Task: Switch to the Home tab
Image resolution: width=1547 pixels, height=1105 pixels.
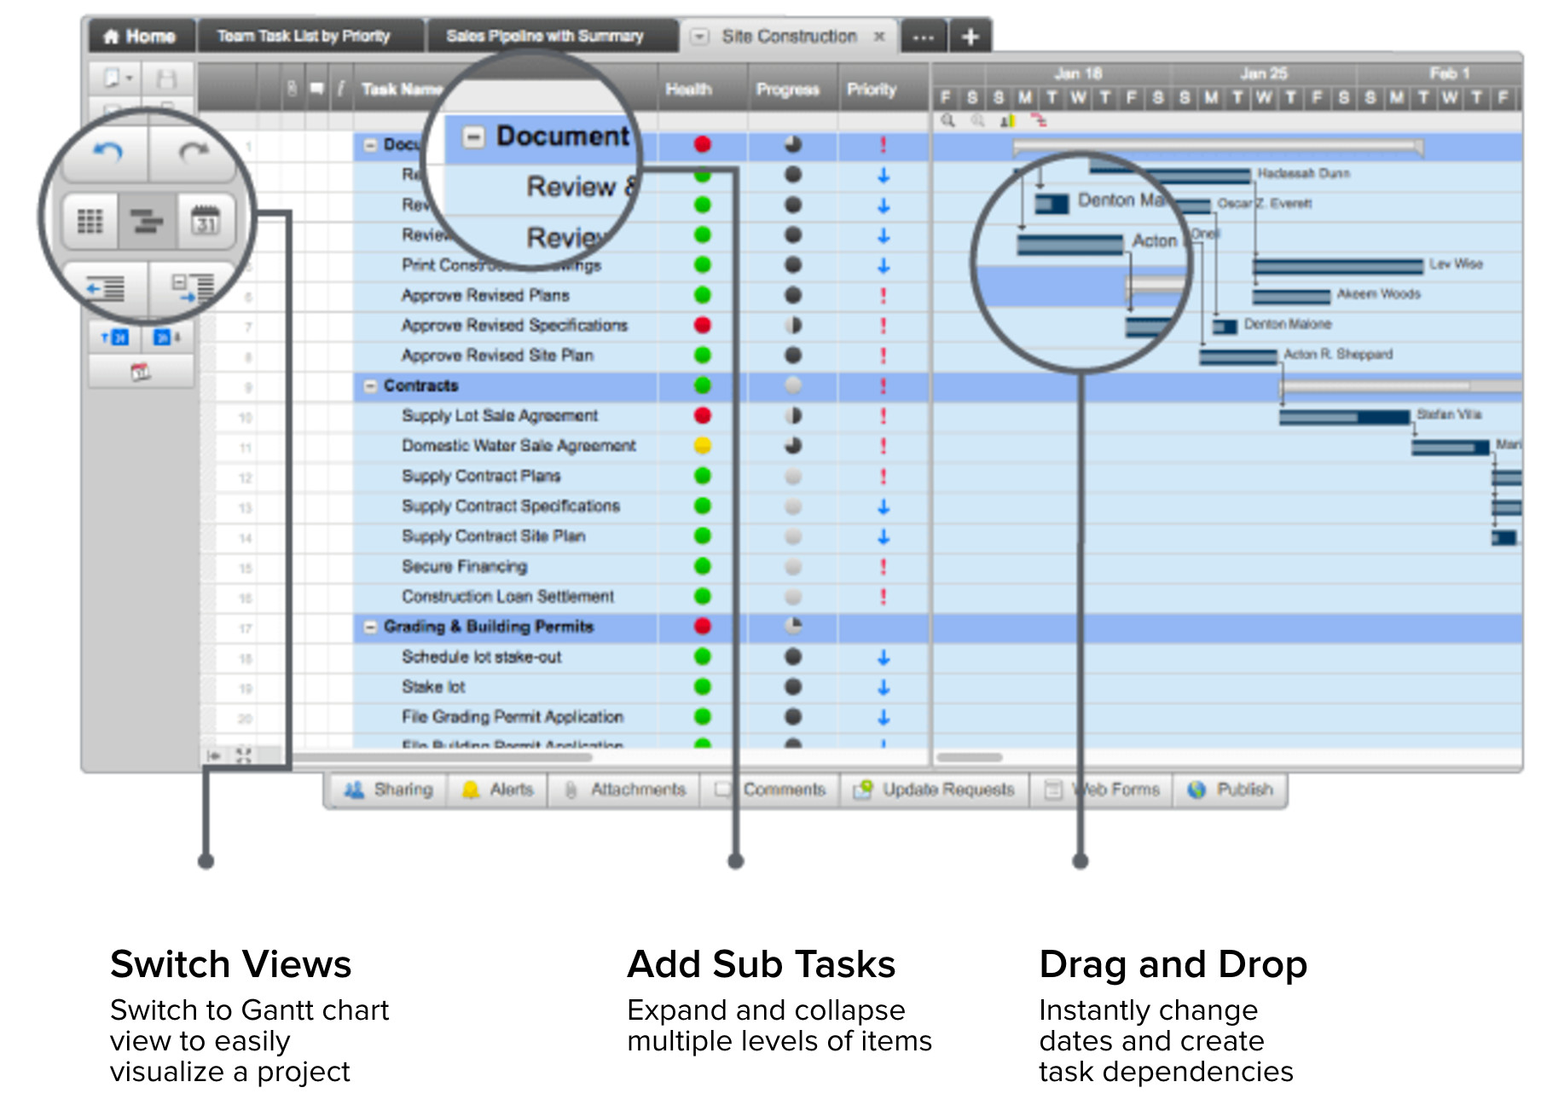Action: [140, 37]
